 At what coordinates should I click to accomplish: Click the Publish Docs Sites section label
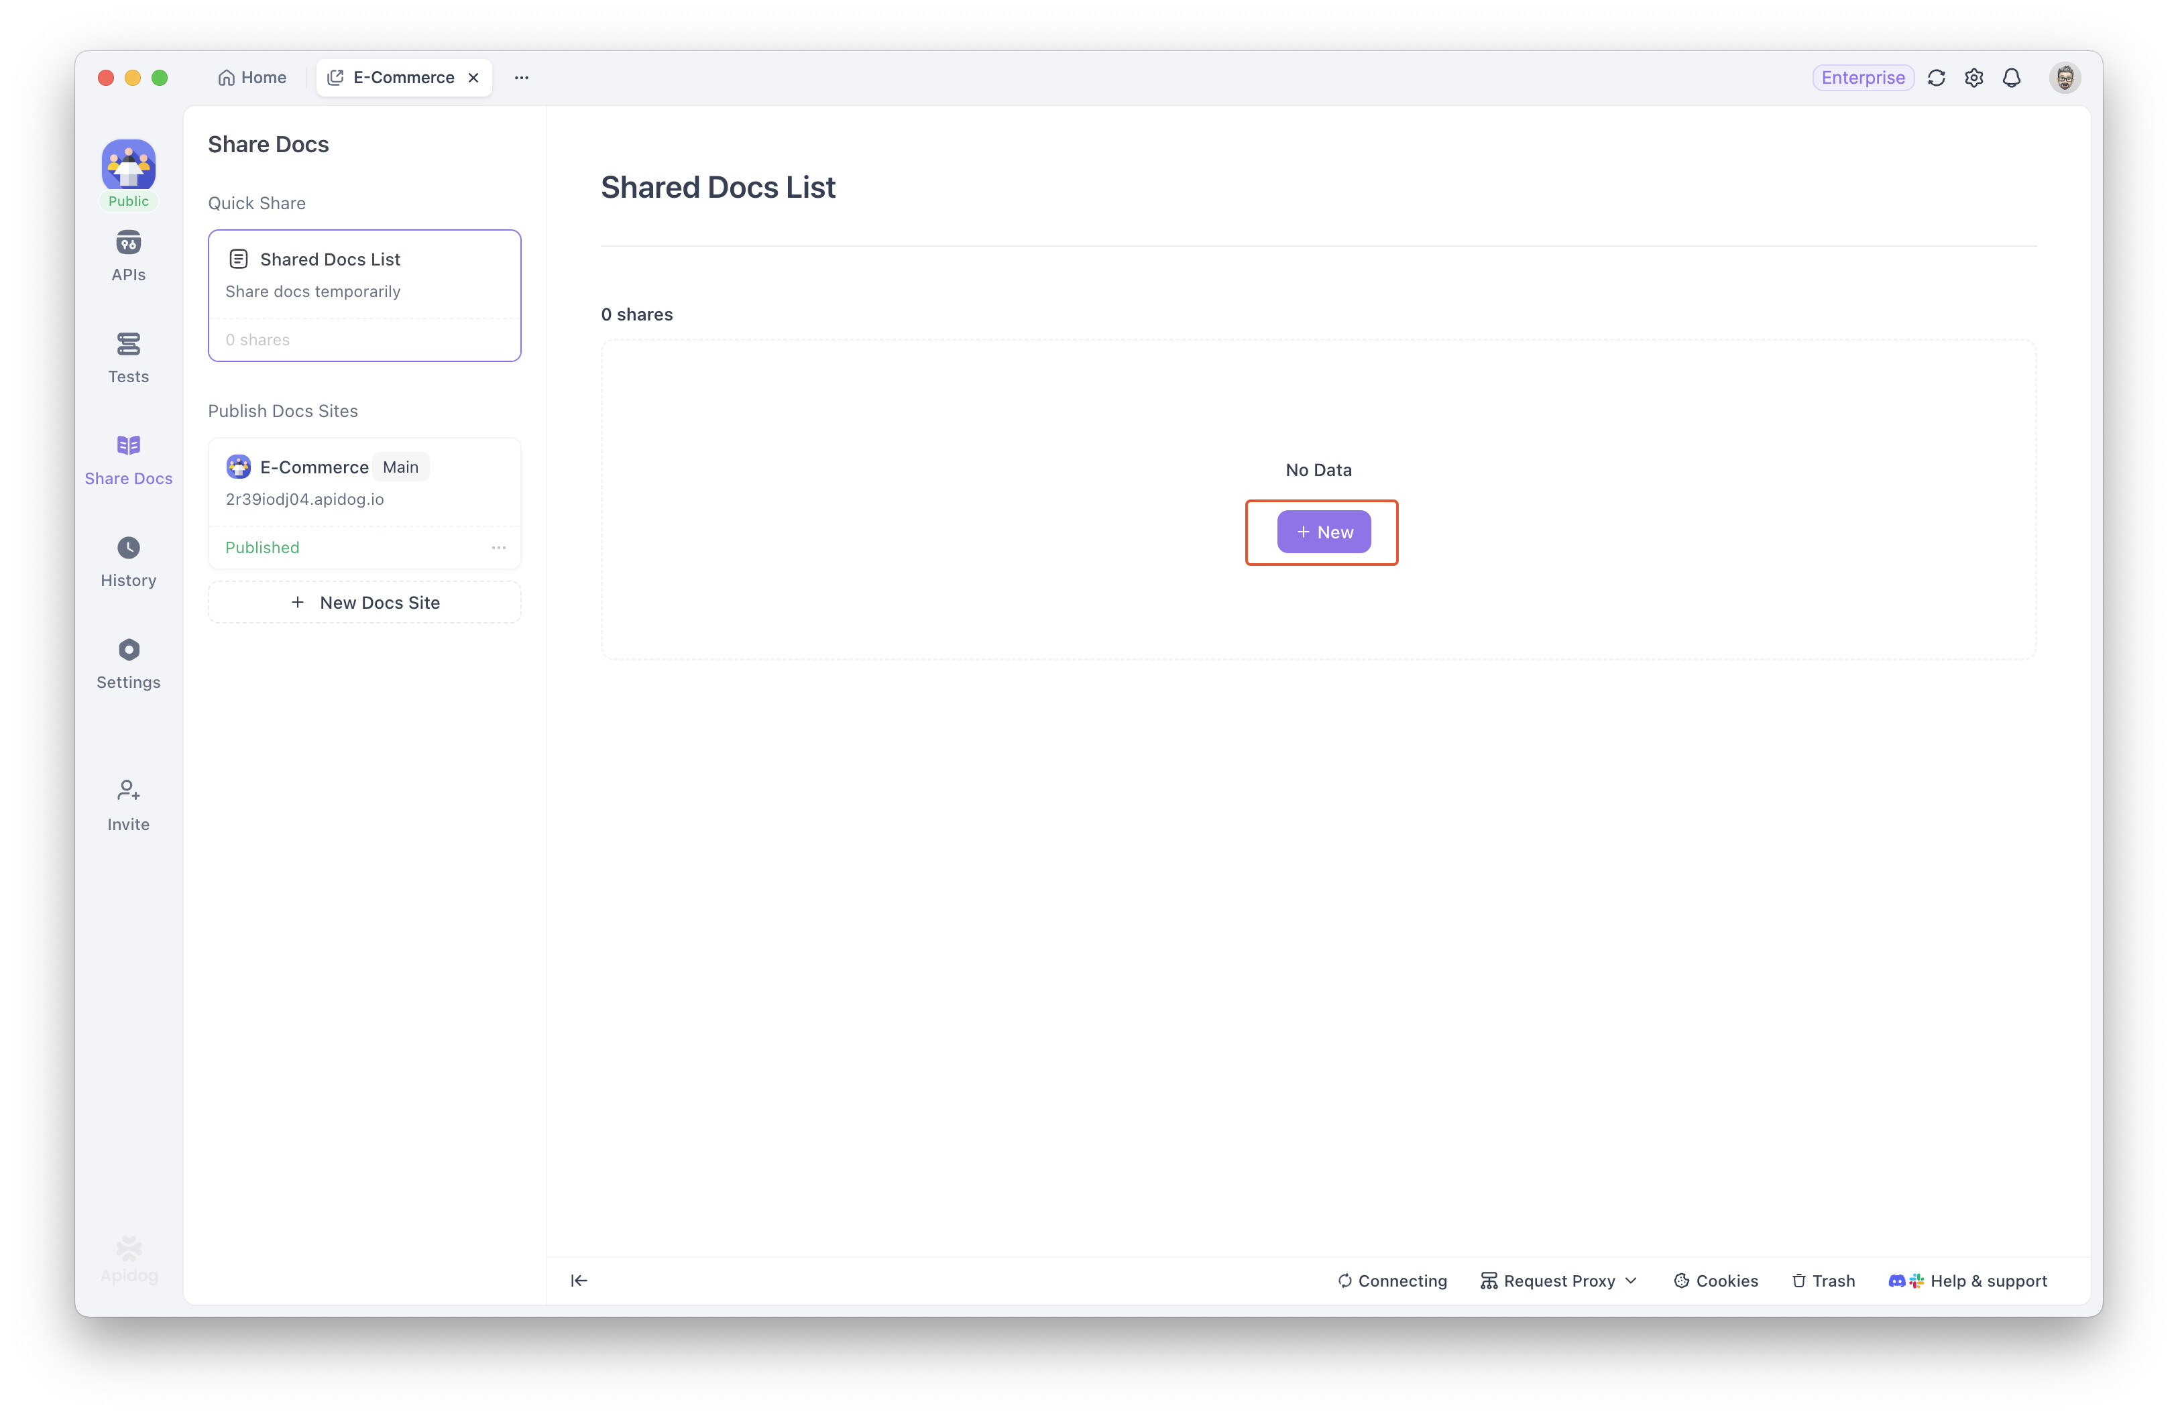click(283, 411)
